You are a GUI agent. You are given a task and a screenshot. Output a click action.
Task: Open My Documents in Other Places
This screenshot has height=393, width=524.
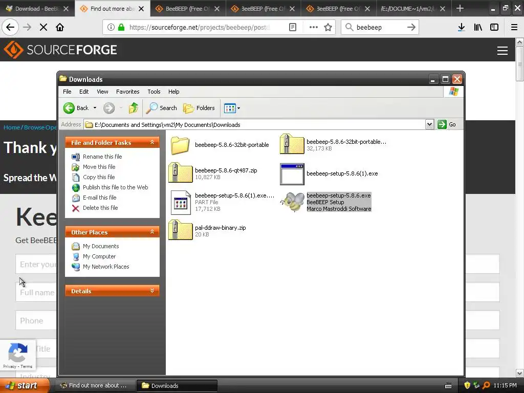[x=101, y=246]
